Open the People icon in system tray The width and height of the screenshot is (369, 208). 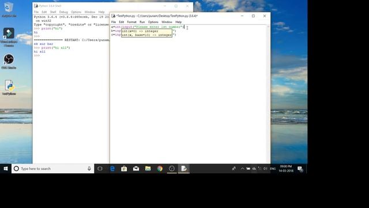coord(234,169)
